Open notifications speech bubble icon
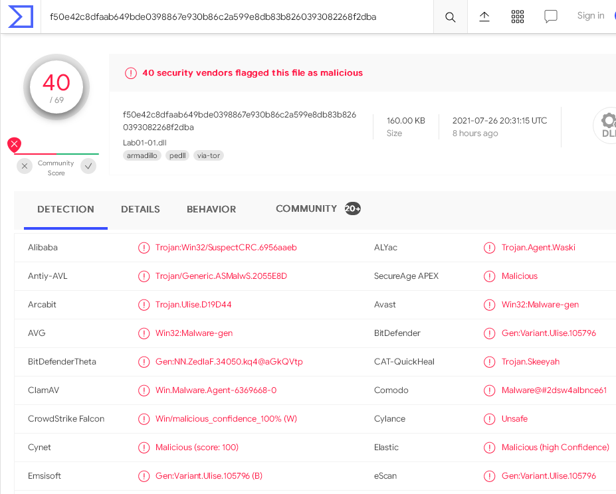This screenshot has width=616, height=494. click(550, 17)
